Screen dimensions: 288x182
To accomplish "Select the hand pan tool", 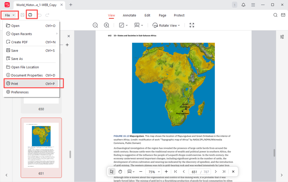I will 120,172.
